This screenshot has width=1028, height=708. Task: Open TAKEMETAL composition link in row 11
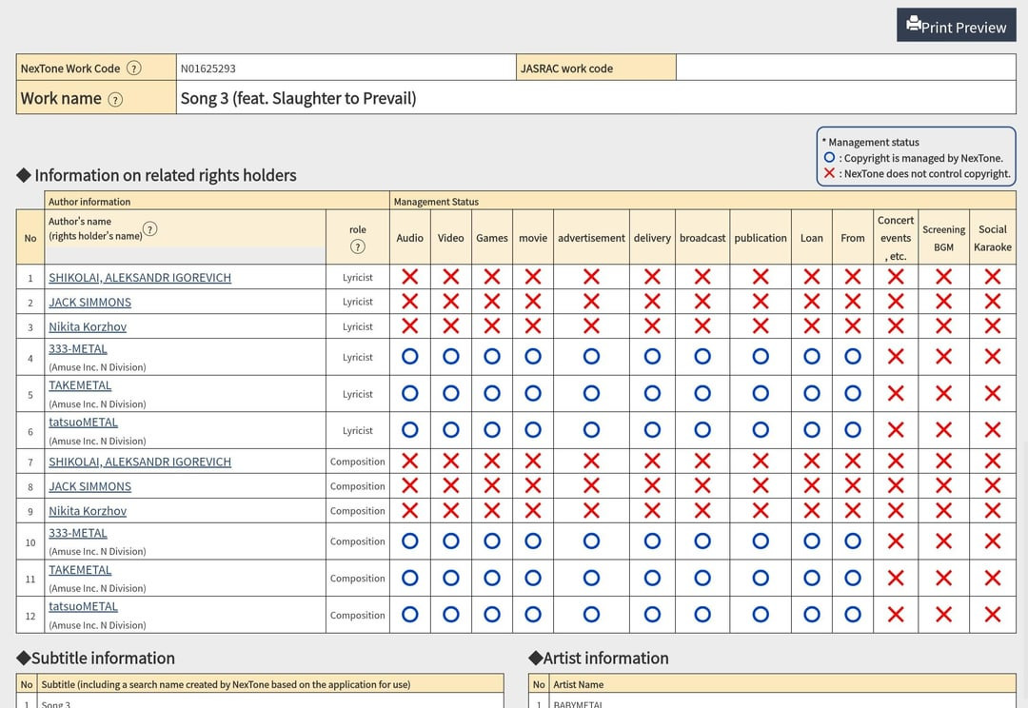click(80, 570)
